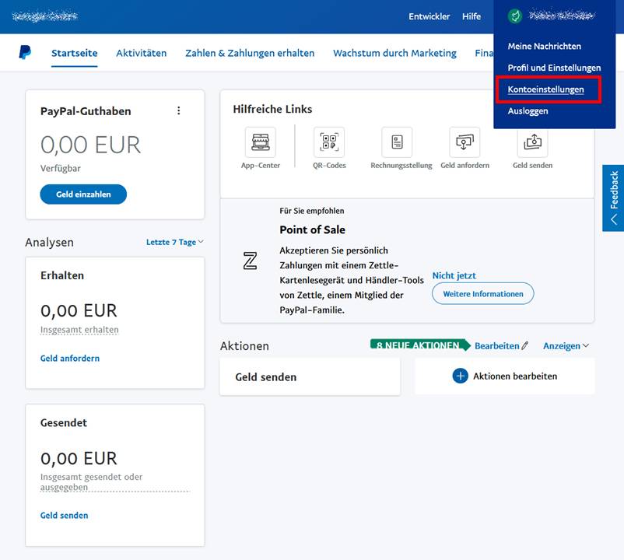
Task: Open the Letzte 7 Tage period dropdown
Action: coord(175,242)
